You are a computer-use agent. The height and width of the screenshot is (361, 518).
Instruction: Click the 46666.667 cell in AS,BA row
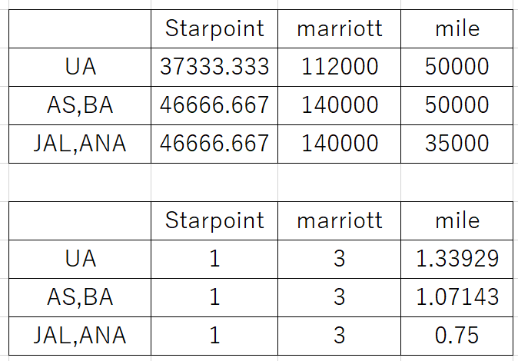point(214,105)
